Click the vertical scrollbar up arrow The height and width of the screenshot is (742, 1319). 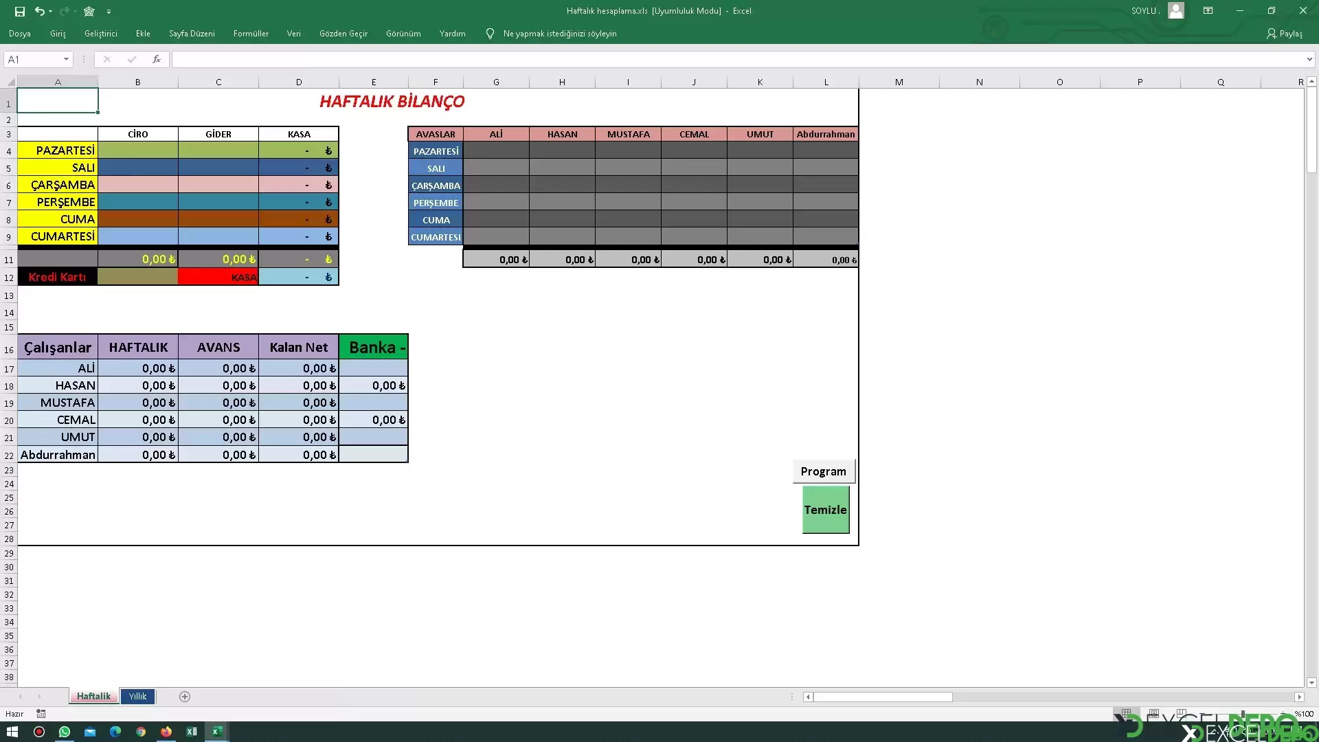(1311, 82)
